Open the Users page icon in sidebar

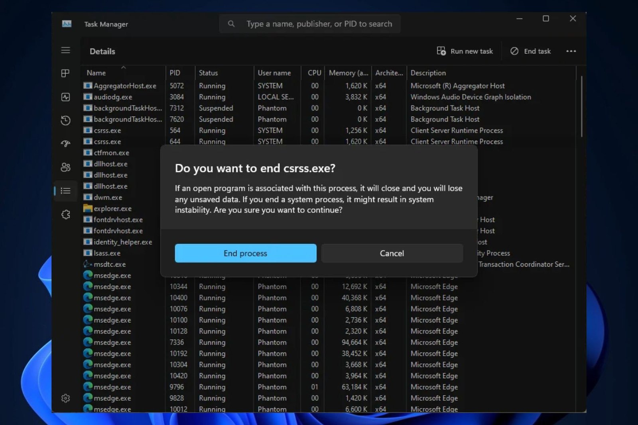[x=65, y=167]
